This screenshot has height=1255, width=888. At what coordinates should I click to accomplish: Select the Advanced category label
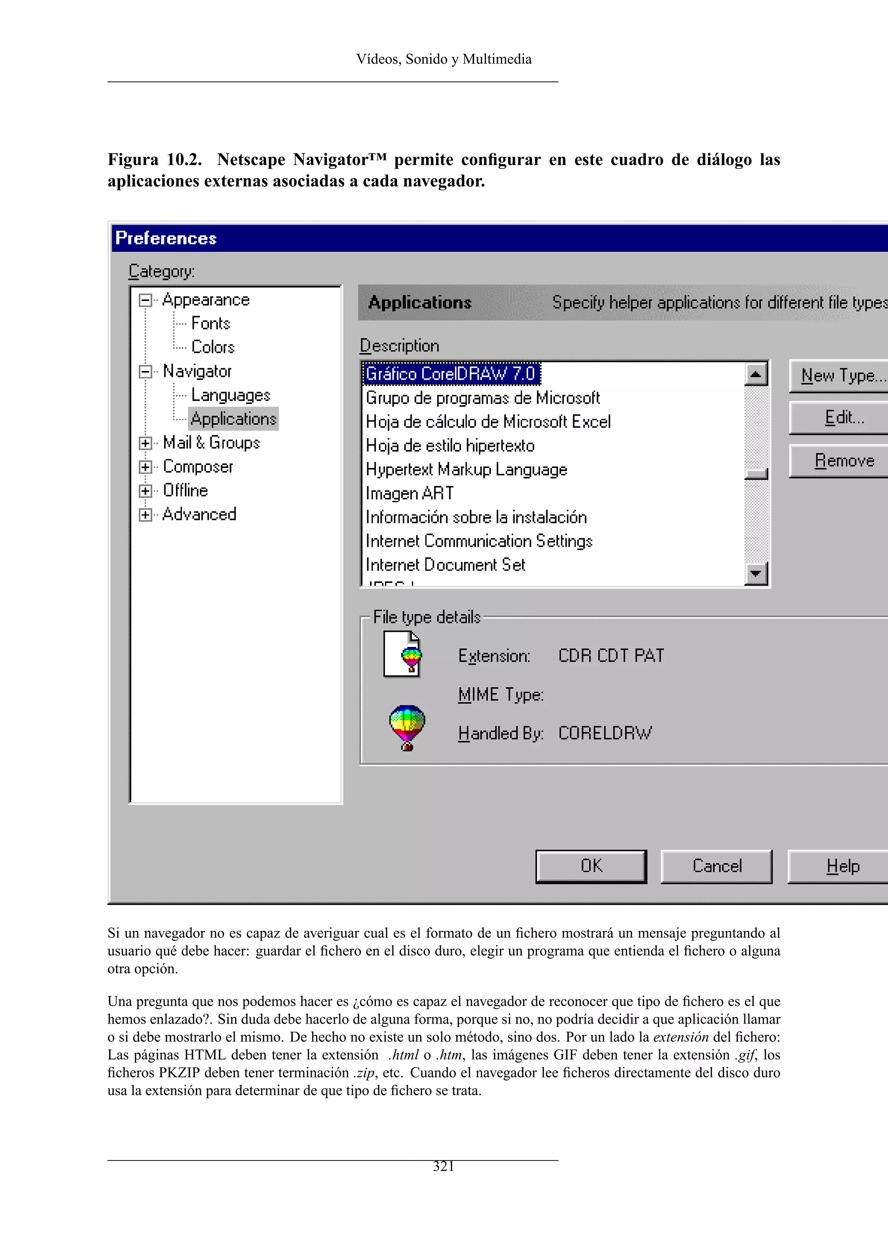[x=199, y=514]
